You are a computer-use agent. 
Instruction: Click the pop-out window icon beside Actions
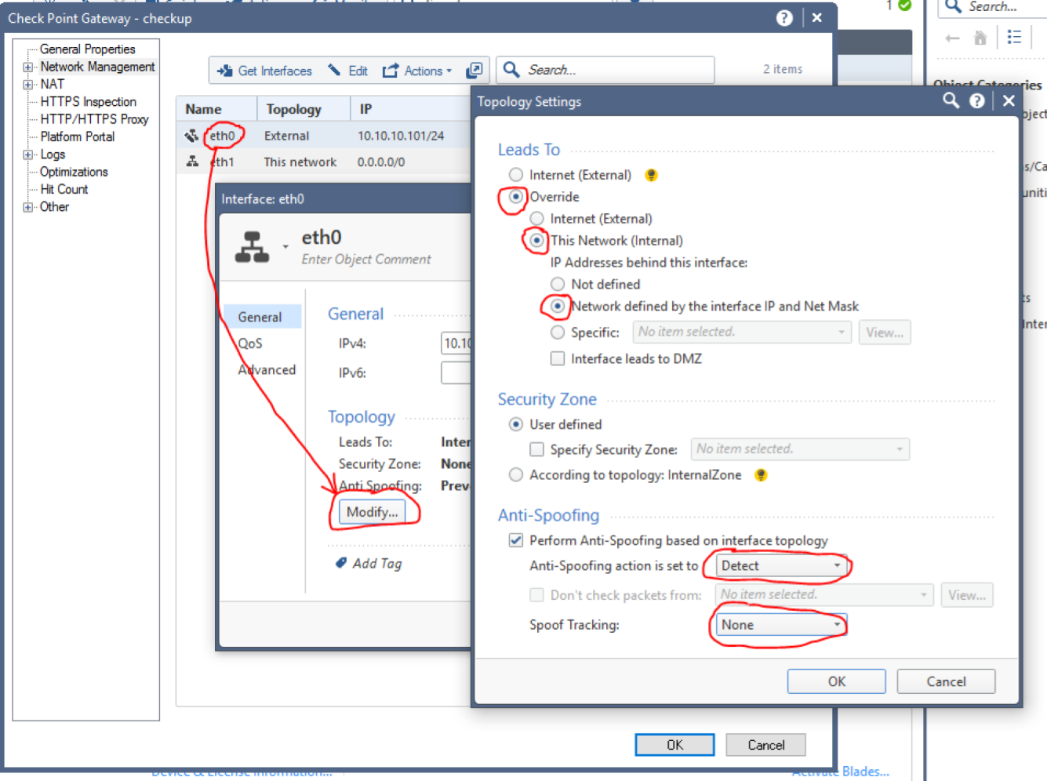[474, 71]
